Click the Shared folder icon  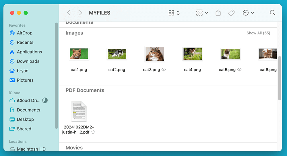12,129
